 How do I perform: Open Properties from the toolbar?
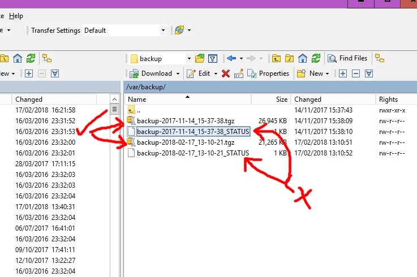click(x=268, y=73)
